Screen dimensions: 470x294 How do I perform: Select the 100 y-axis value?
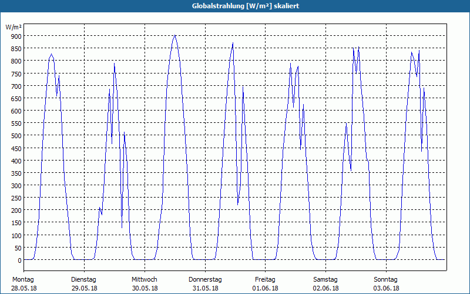pos(16,236)
